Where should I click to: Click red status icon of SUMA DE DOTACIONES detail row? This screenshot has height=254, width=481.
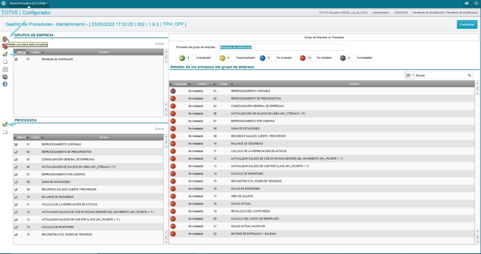click(173, 128)
